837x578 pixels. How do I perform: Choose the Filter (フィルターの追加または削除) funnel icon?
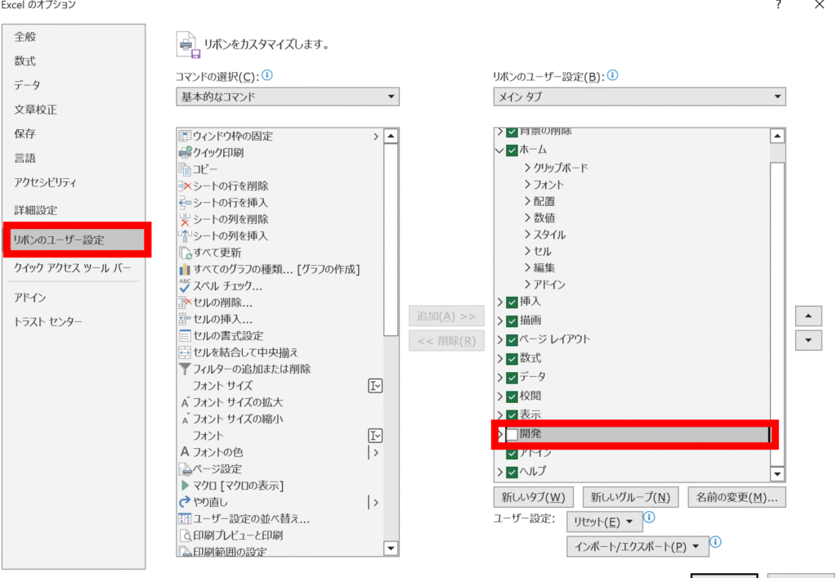coord(185,369)
